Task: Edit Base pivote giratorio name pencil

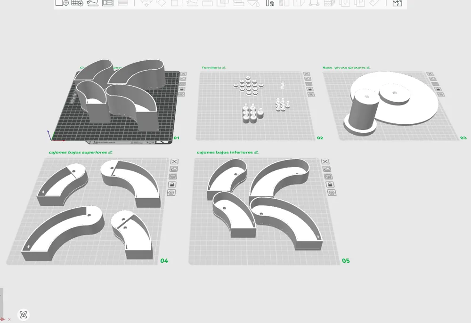Action: point(369,67)
